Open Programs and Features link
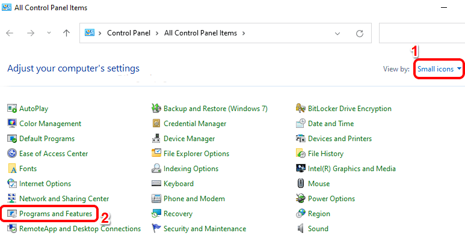Screen dimensions: 465x236 click(56, 214)
